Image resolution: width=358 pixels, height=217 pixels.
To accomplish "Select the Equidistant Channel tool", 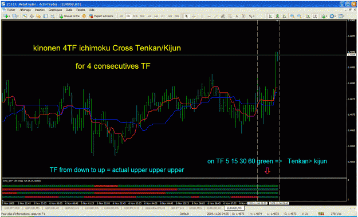I will (223, 16).
